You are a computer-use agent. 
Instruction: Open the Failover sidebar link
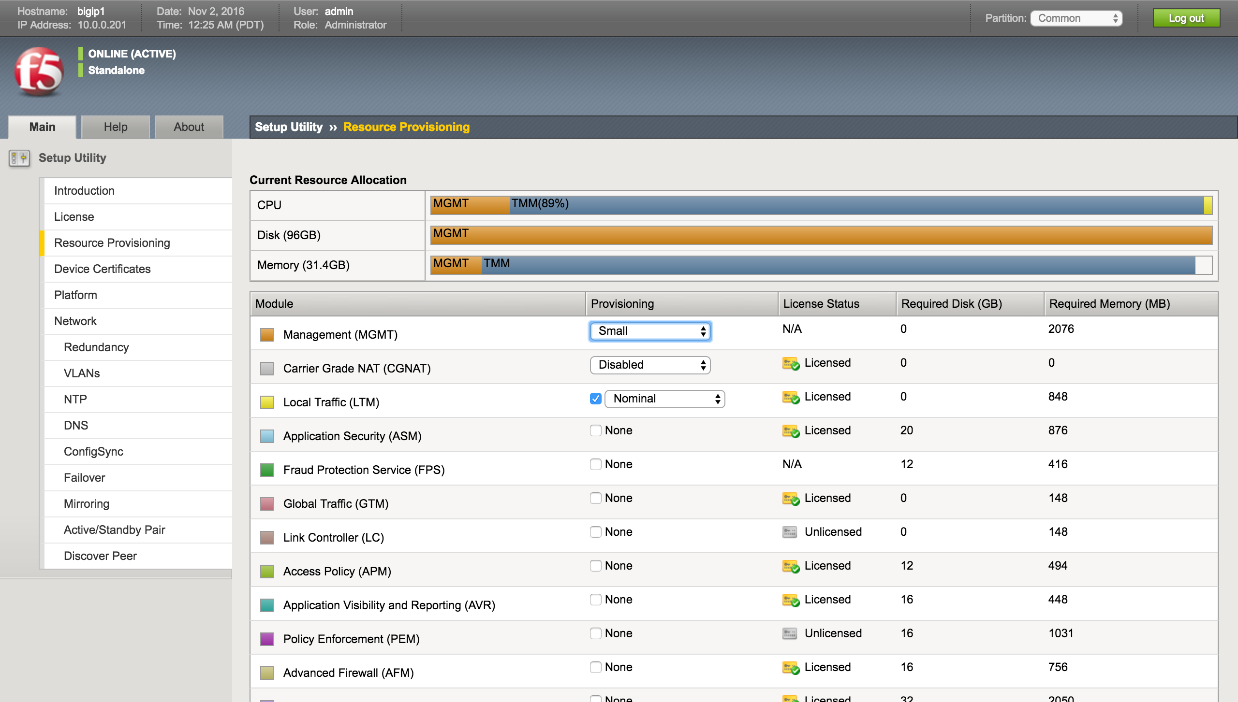[x=138, y=478]
